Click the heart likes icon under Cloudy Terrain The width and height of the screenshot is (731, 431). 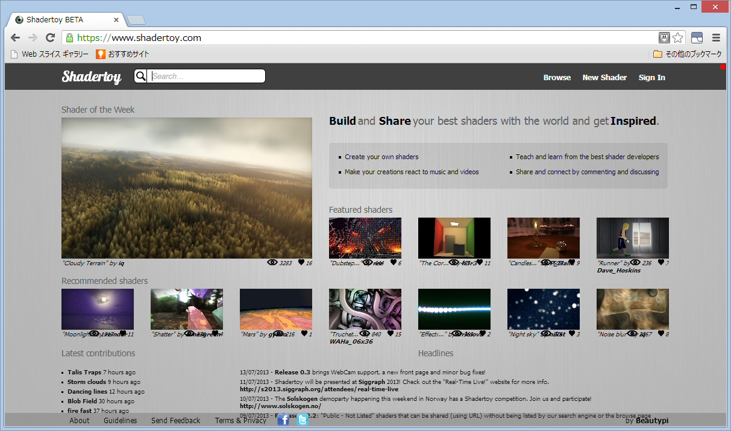pos(301,263)
